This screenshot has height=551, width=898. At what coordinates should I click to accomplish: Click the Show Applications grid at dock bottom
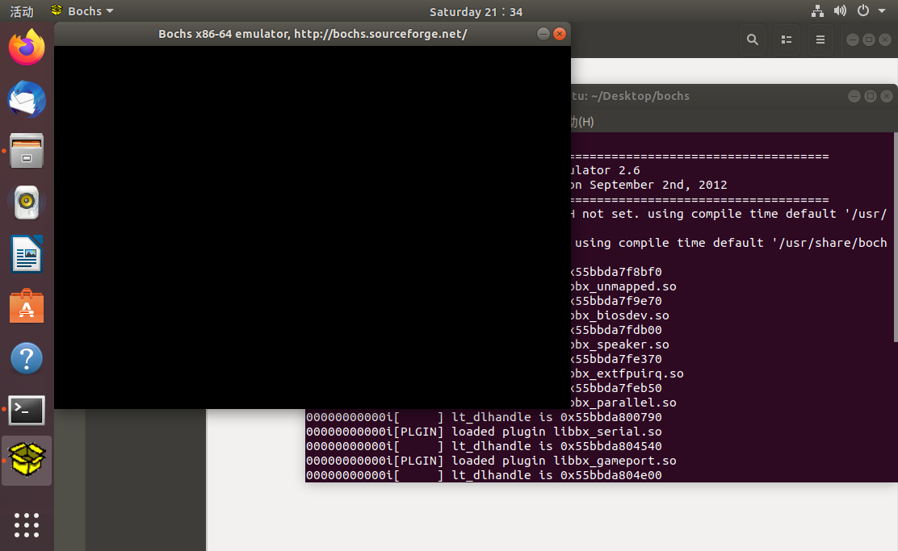click(x=27, y=525)
